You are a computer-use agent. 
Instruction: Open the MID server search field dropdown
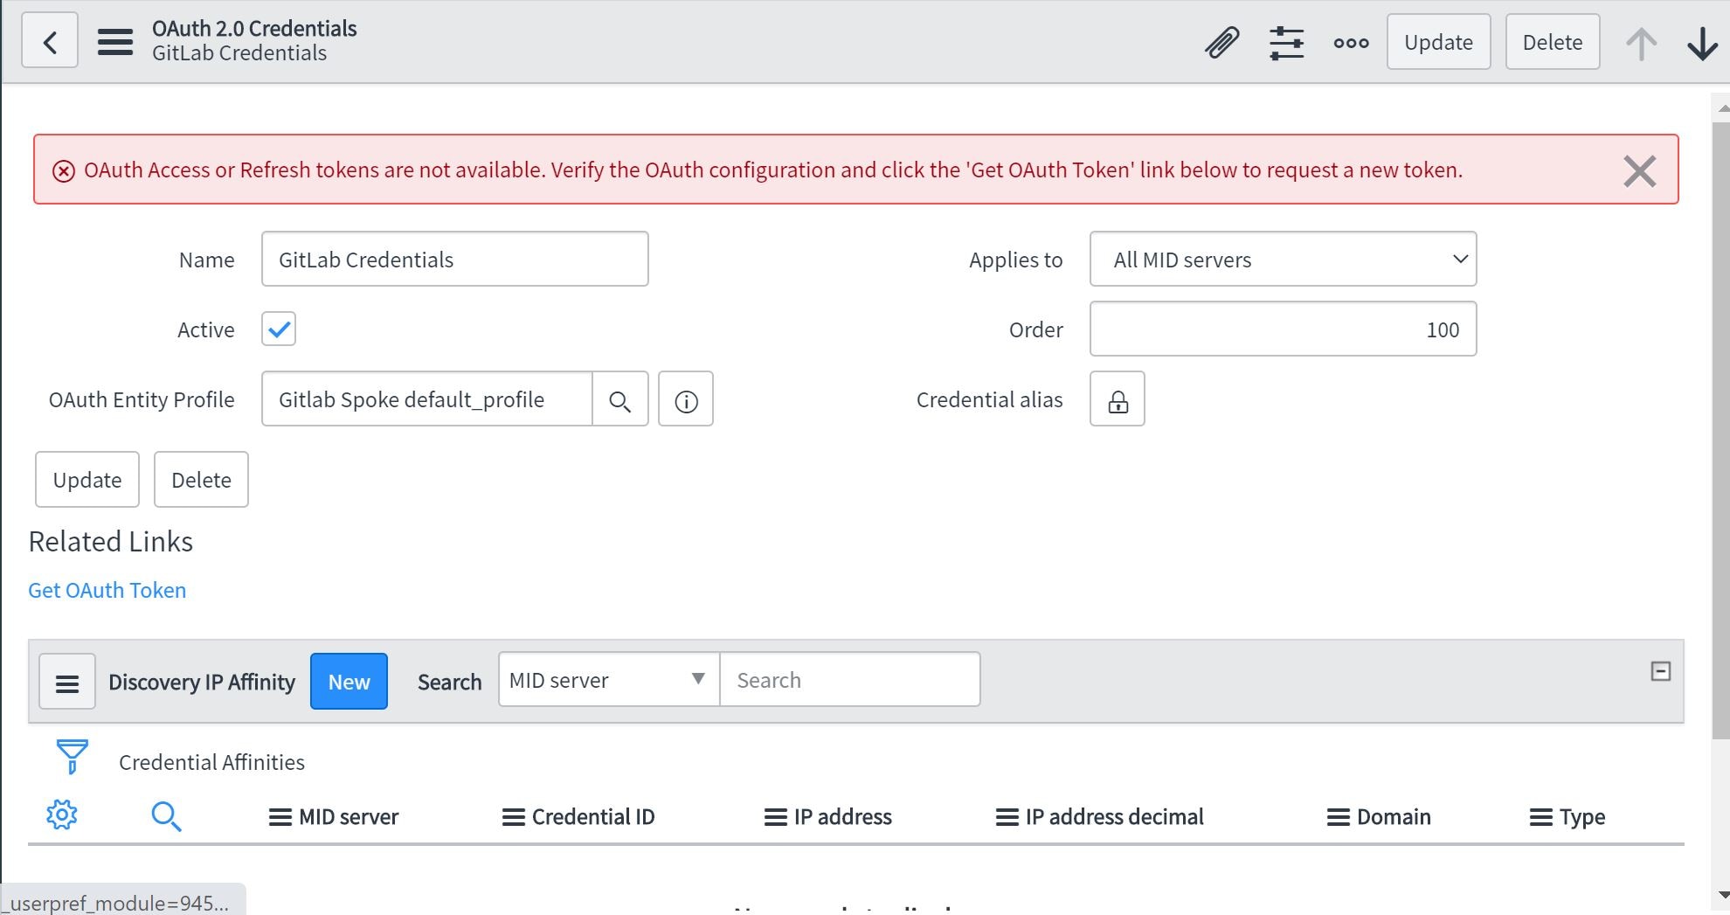[609, 680]
